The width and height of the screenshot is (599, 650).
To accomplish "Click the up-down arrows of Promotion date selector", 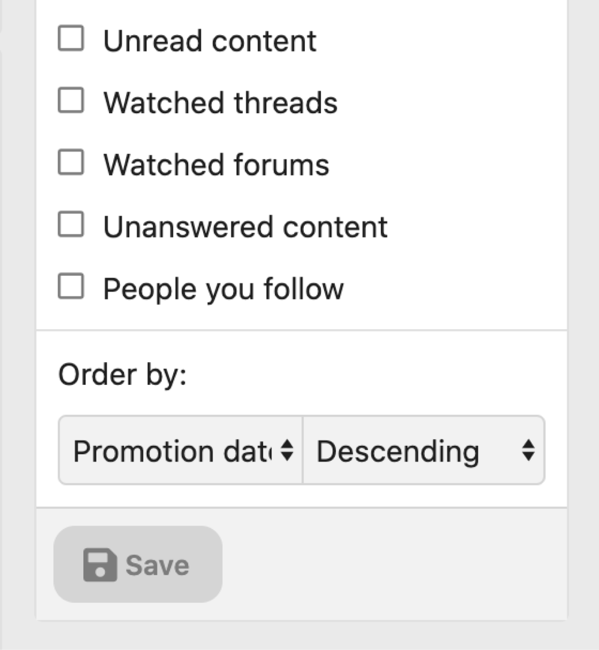I will (287, 451).
